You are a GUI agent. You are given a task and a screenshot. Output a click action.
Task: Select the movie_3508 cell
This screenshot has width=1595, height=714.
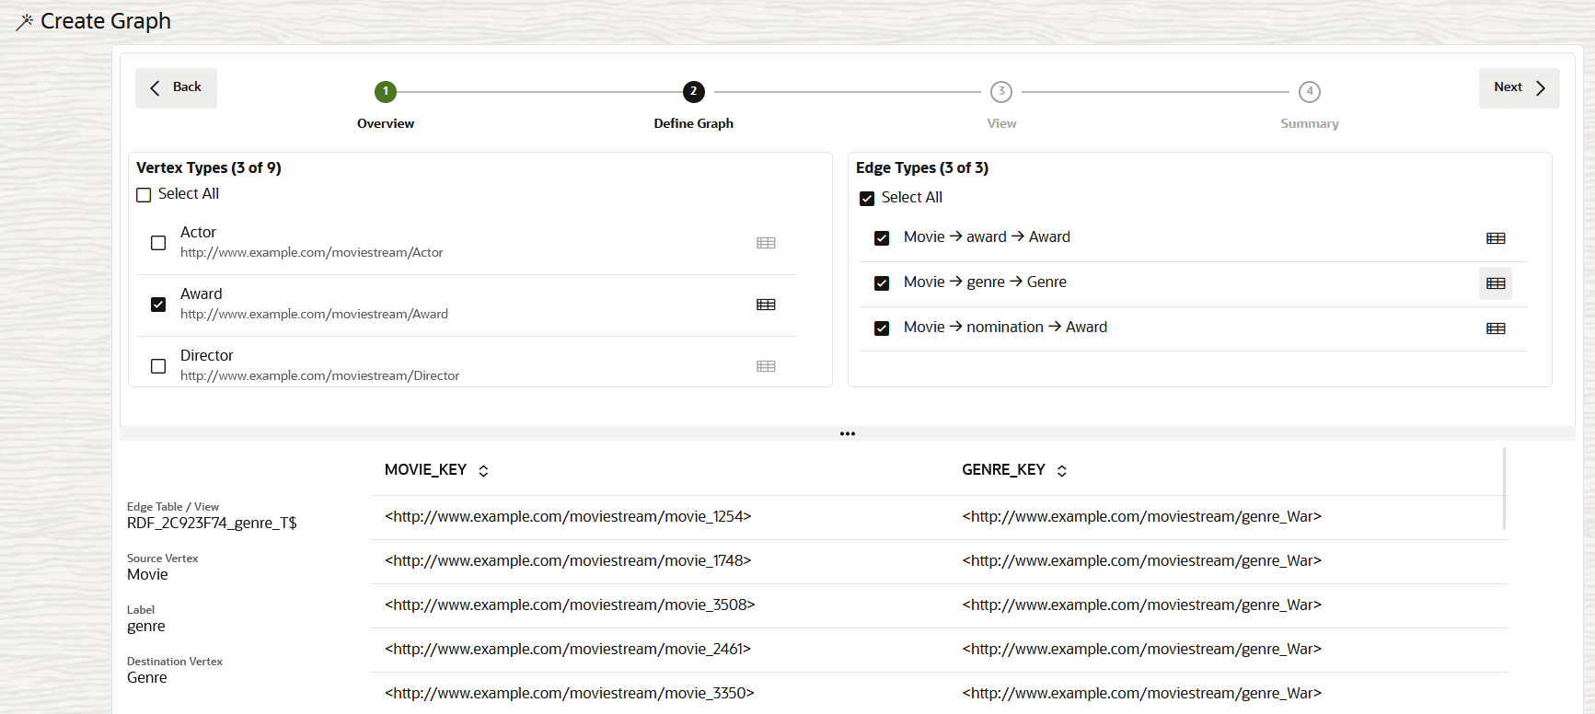click(570, 605)
